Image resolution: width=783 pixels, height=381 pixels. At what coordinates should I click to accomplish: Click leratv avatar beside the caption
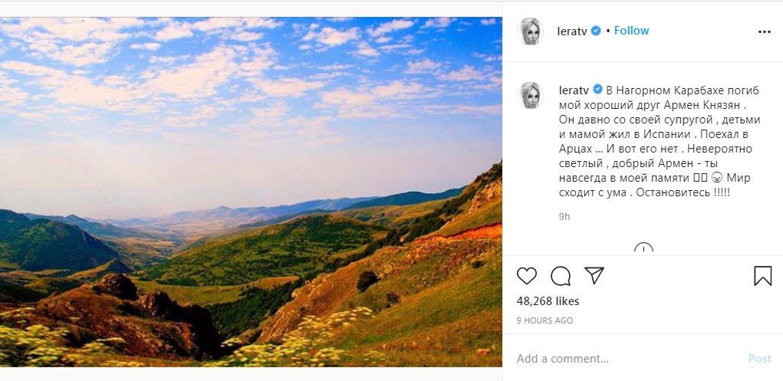531,95
